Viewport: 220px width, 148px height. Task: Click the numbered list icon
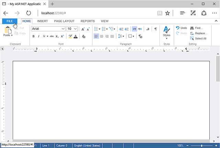click(104, 29)
